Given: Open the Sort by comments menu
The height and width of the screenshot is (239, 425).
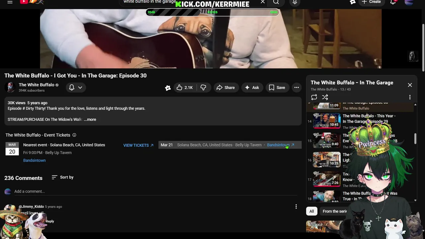Looking at the screenshot, I should coord(62,177).
